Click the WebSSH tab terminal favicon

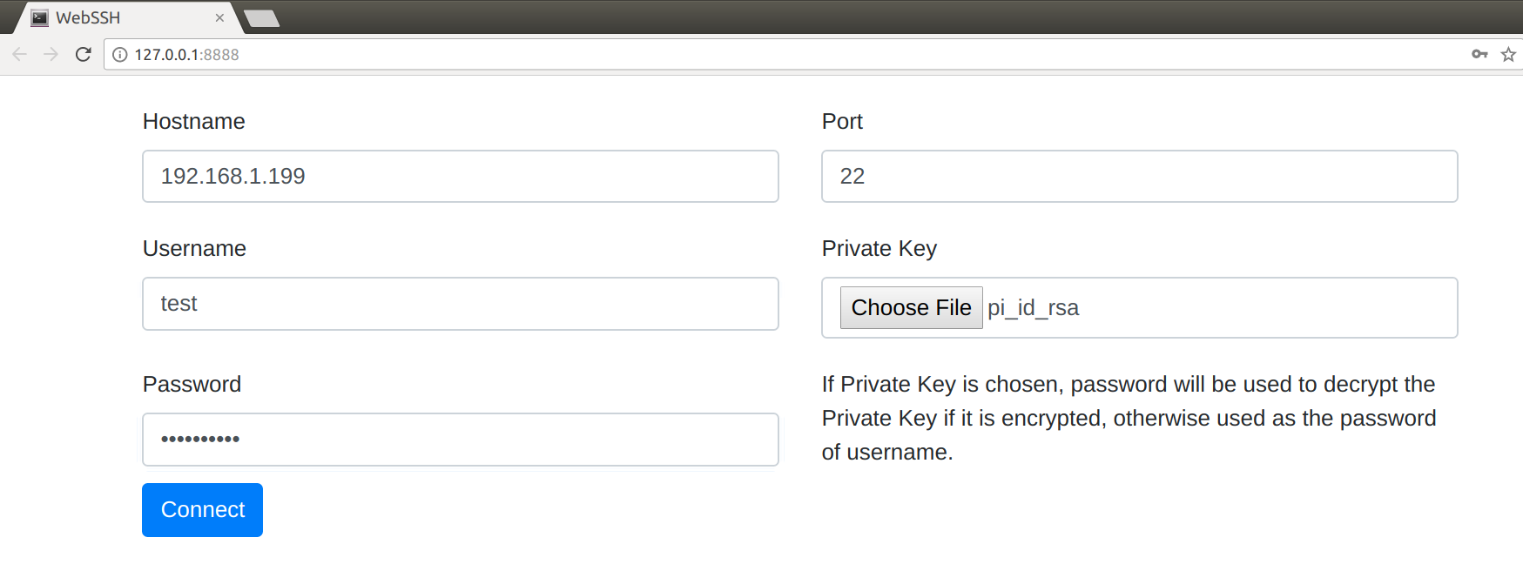39,17
